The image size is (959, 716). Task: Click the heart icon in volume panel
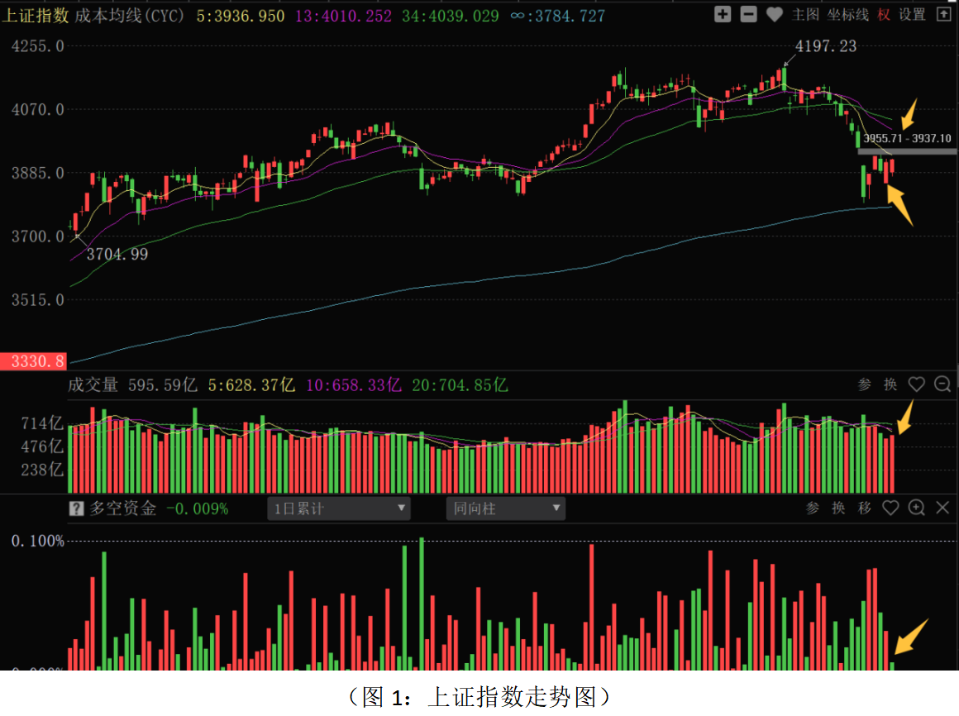[916, 384]
